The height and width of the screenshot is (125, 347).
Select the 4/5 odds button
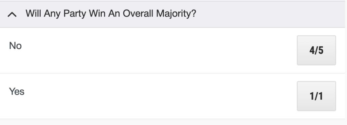[x=316, y=50]
